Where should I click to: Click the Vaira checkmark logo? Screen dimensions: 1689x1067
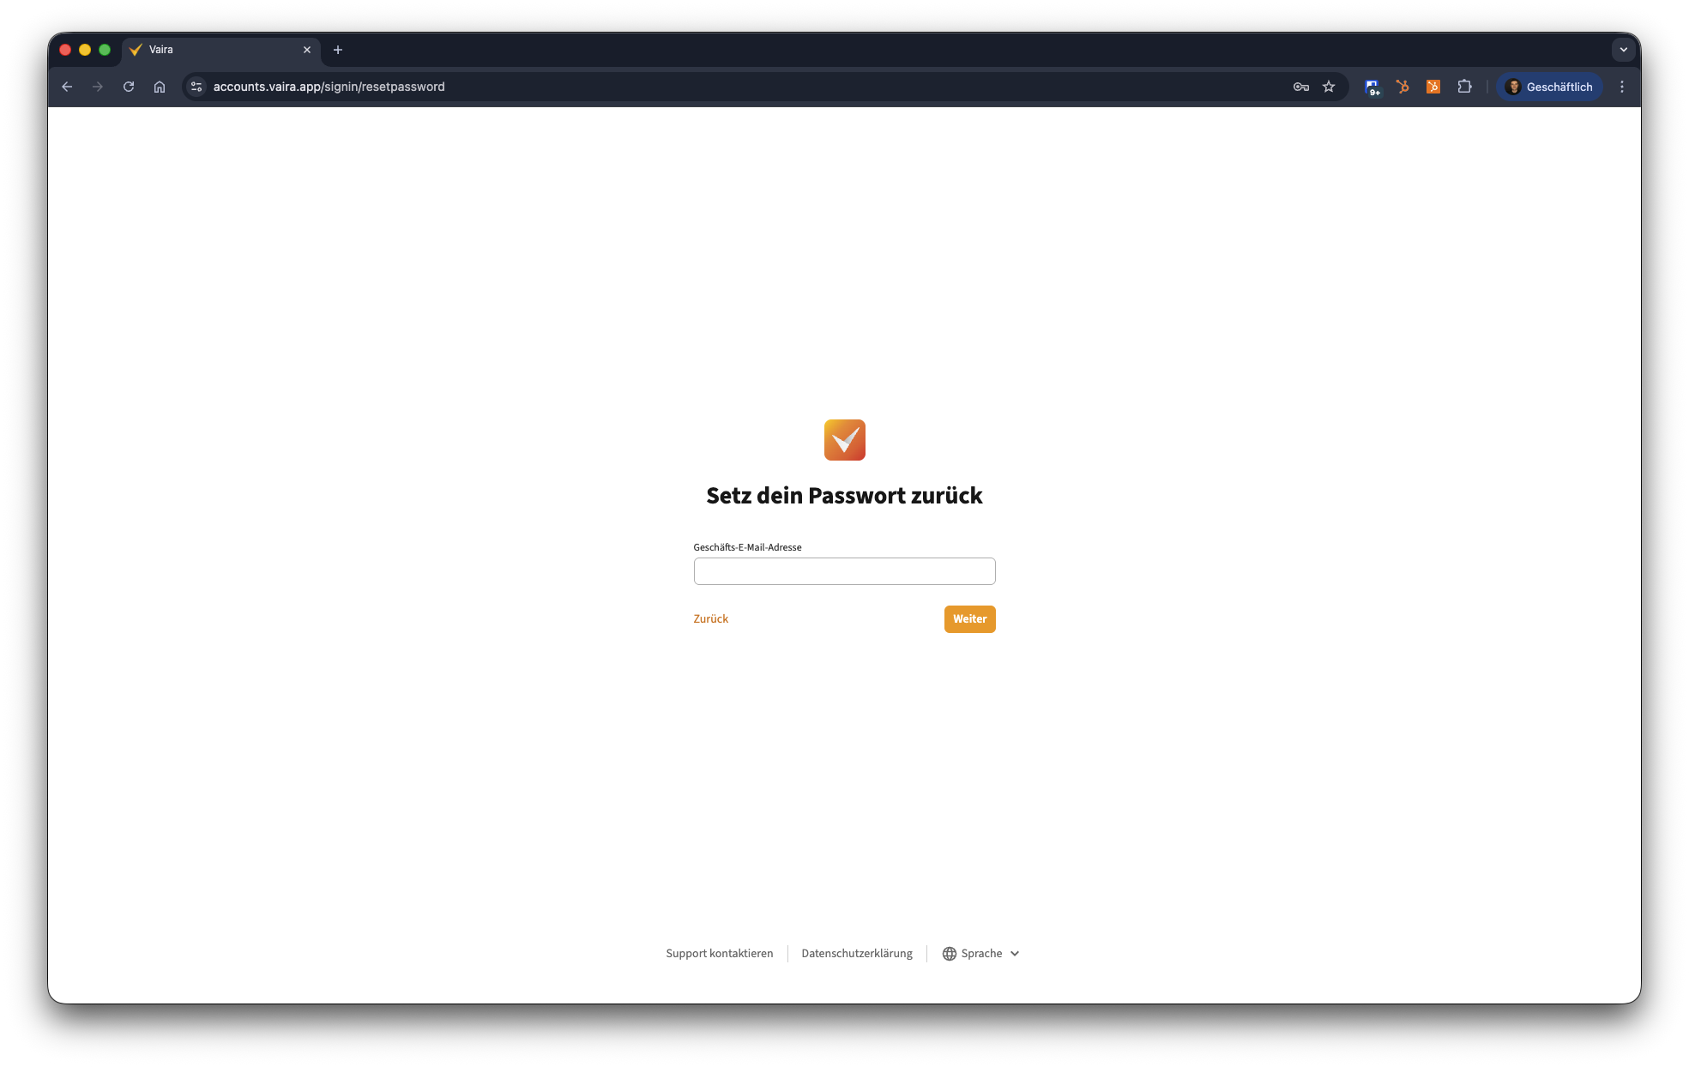point(844,440)
